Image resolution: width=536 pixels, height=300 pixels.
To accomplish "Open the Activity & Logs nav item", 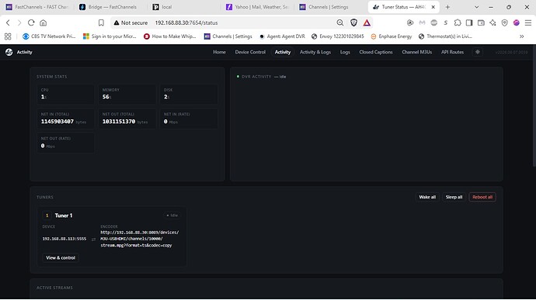I will [x=315, y=52].
